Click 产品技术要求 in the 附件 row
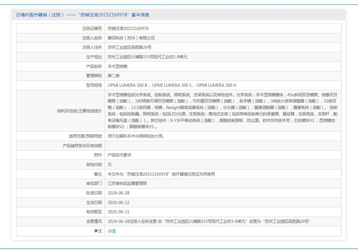 point(119,155)
